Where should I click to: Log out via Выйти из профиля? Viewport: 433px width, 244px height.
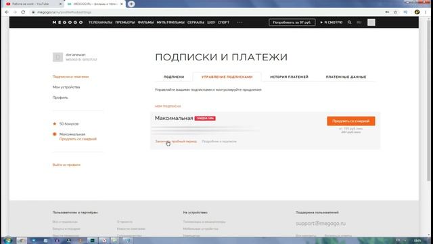(66, 165)
